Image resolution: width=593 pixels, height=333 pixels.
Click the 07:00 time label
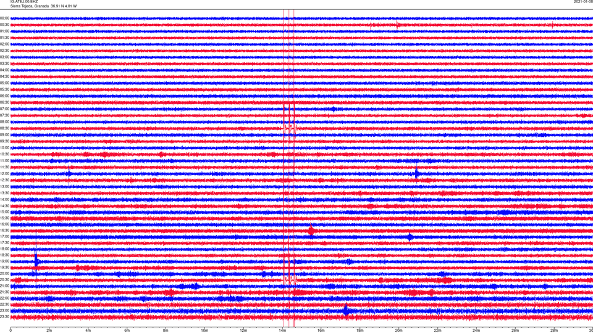tap(4, 109)
